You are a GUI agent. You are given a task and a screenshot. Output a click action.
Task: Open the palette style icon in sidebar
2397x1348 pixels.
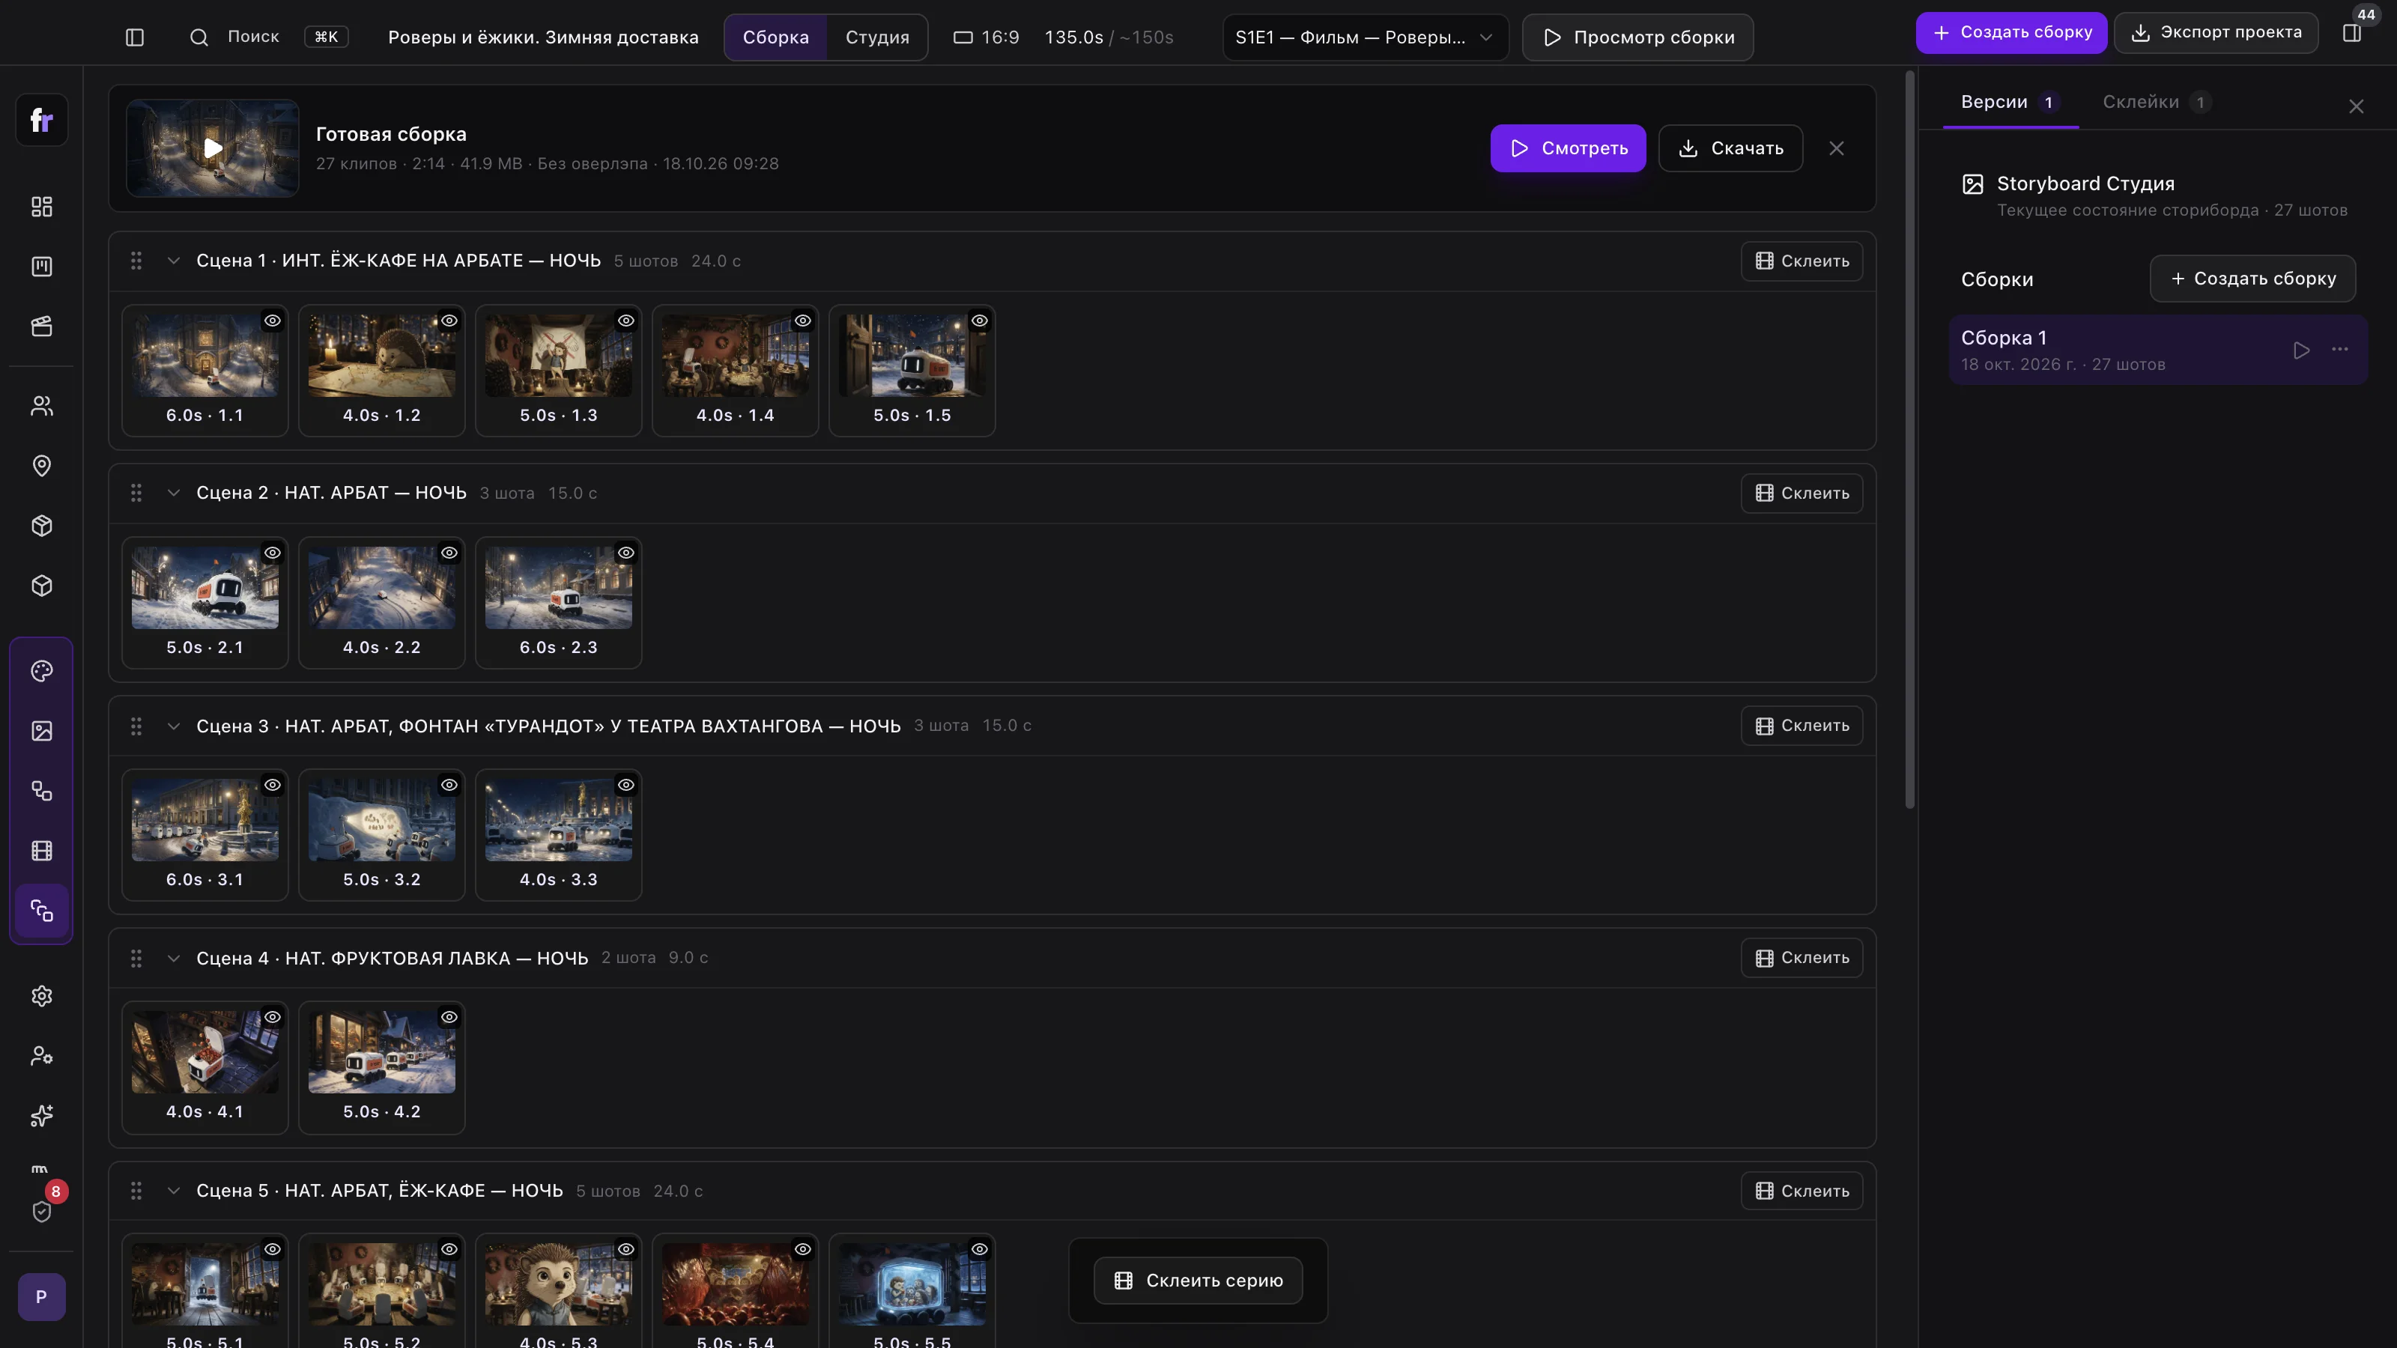tap(42, 672)
